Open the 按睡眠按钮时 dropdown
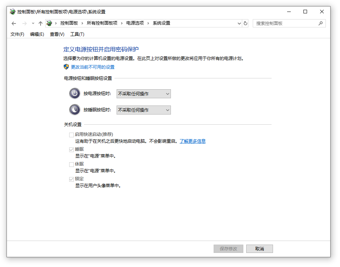 pos(143,110)
